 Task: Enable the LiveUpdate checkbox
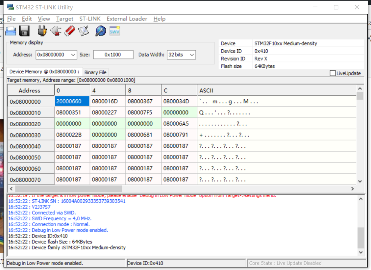(x=333, y=73)
